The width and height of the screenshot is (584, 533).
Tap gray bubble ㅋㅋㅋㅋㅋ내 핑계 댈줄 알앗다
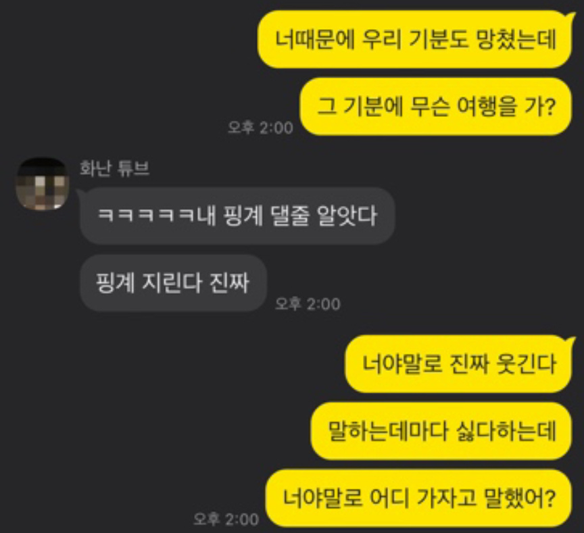pos(237,215)
